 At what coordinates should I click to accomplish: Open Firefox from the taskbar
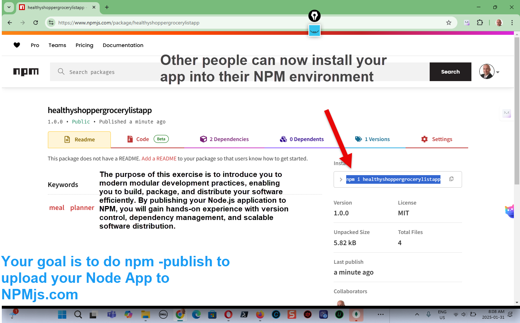click(260, 315)
